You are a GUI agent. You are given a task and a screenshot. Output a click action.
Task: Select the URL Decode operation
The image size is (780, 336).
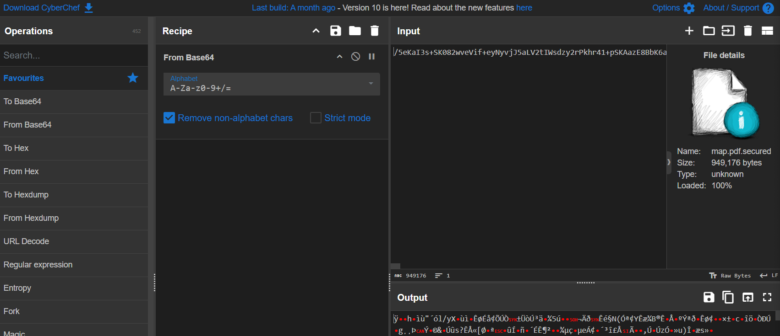click(x=74, y=241)
